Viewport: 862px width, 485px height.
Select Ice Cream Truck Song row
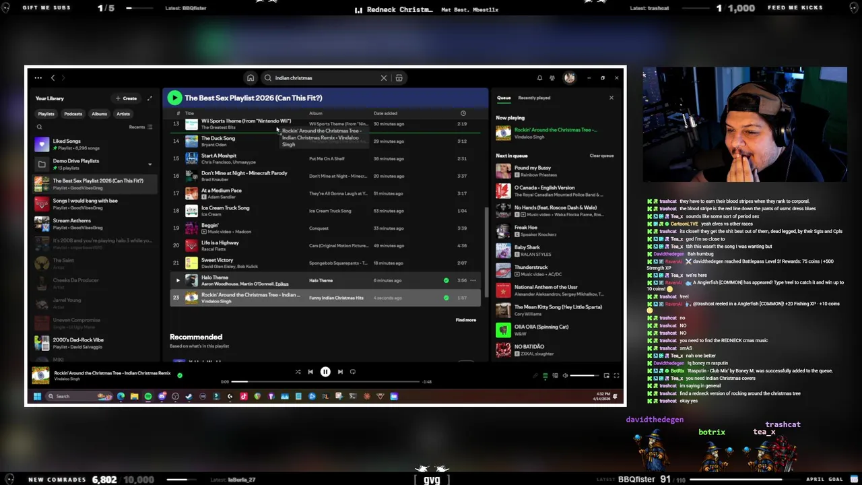[325, 211]
